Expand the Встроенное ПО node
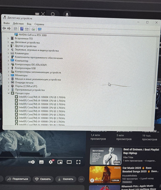161x190 pixels. (8, 38)
